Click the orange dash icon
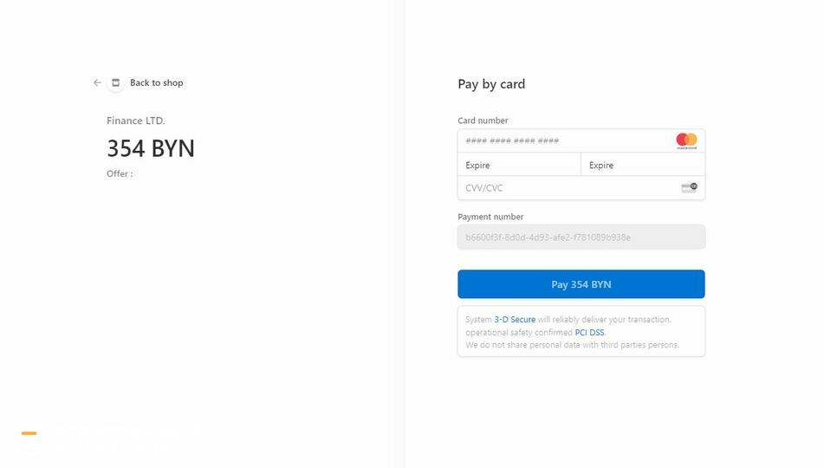Screen dimensions: 824x468 tap(29, 432)
